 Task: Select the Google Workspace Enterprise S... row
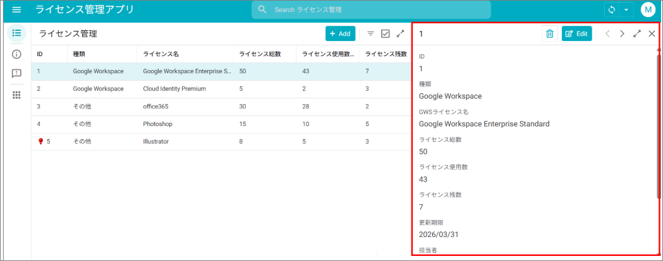coord(222,71)
